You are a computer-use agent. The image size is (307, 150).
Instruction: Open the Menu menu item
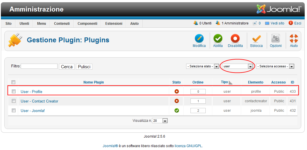tap(41, 24)
